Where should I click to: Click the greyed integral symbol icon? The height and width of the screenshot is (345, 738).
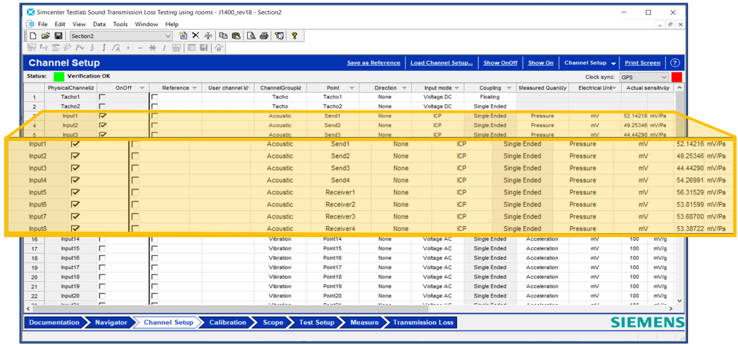pos(104,48)
